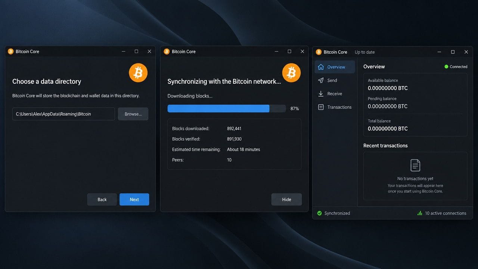Viewport: 478px width, 269px height.
Task: Click the "Up to date" title bar text
Action: tap(364, 52)
